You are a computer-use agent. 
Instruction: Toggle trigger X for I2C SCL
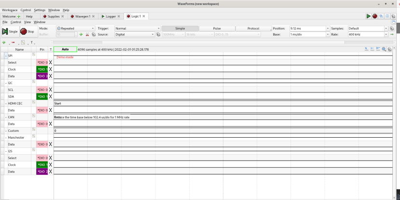[x=51, y=90]
